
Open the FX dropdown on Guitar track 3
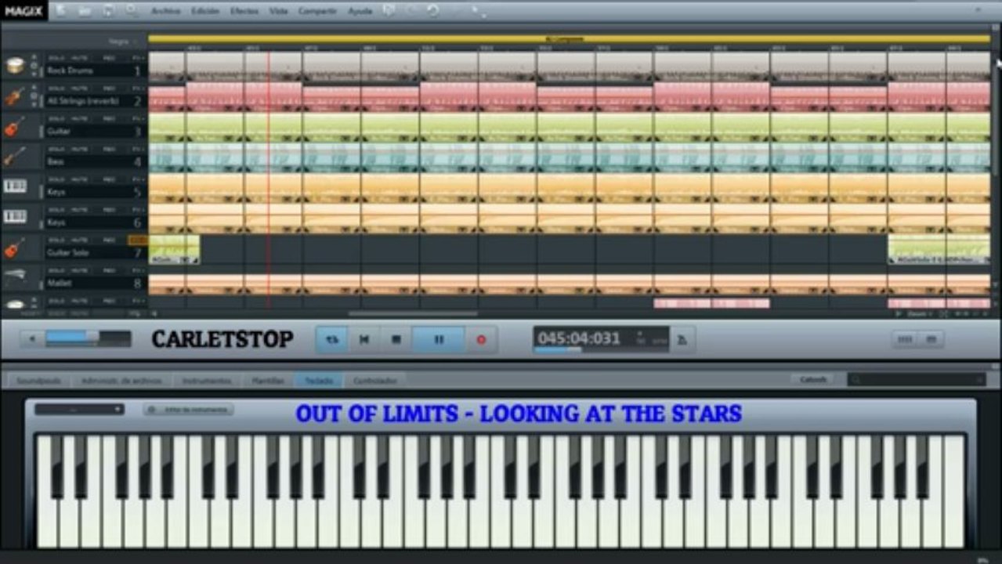138,119
